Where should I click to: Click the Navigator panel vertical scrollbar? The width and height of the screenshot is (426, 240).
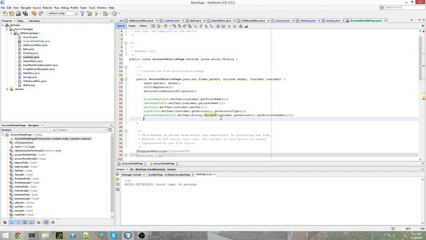[112, 174]
